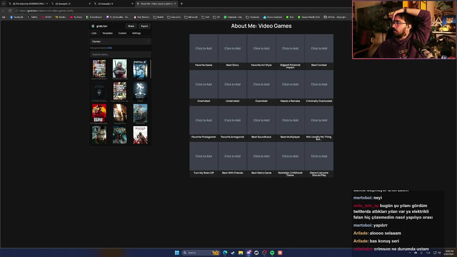
Task: Select The Witcher 3 cover
Action: click(x=120, y=69)
